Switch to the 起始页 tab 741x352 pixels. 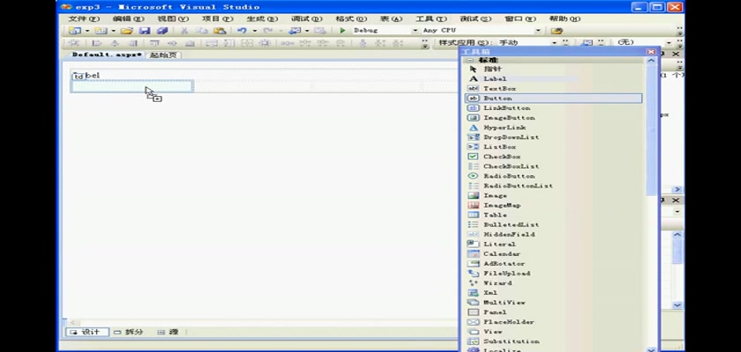pyautogui.click(x=163, y=55)
